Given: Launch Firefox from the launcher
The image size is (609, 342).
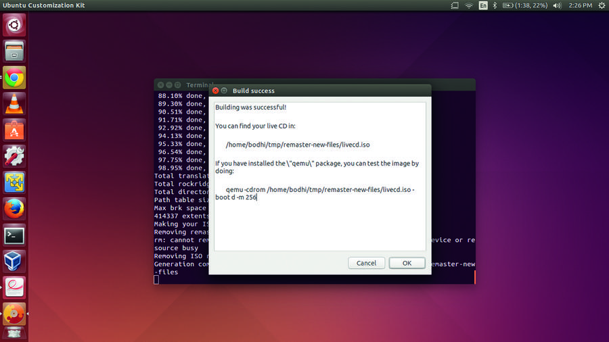Looking at the screenshot, I should coord(14,209).
